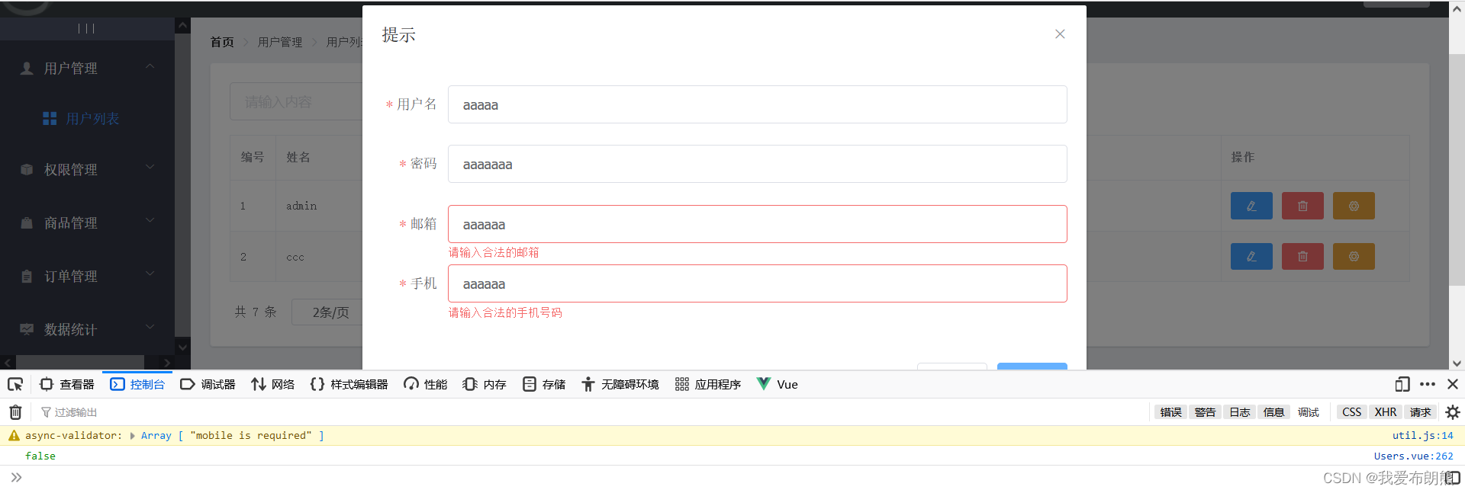Click the red delete icon in admin row
The width and height of the screenshot is (1465, 493).
click(x=1302, y=206)
